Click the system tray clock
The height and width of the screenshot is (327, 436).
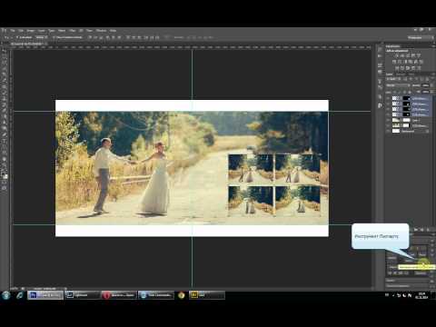pyautogui.click(x=421, y=295)
